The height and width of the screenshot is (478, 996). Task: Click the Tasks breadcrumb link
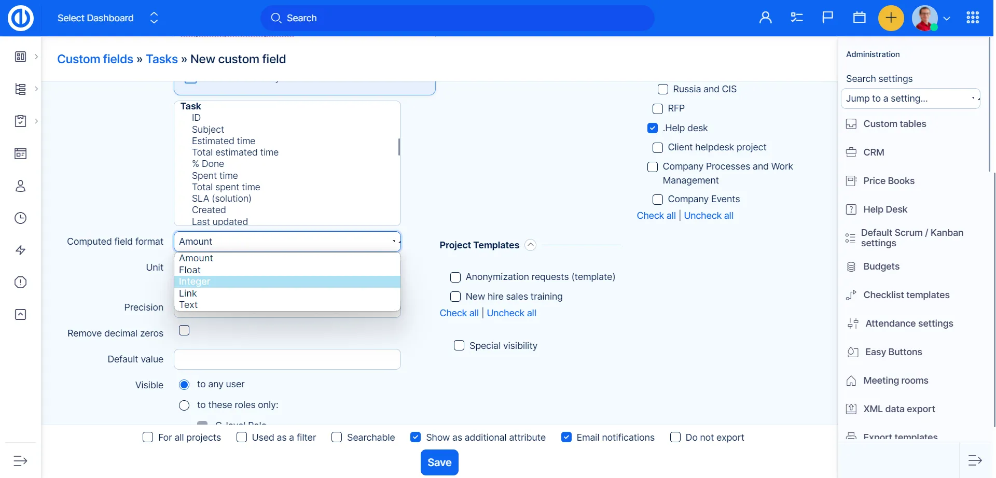click(162, 59)
